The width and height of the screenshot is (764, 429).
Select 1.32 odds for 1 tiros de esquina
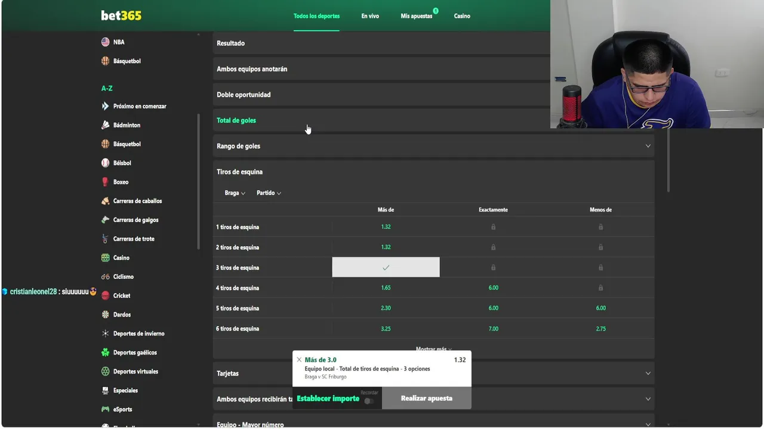tap(386, 227)
